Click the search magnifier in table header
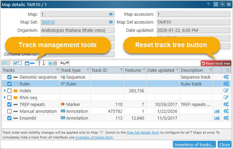This screenshot has height=149, width=233. pyautogui.click(x=228, y=70)
